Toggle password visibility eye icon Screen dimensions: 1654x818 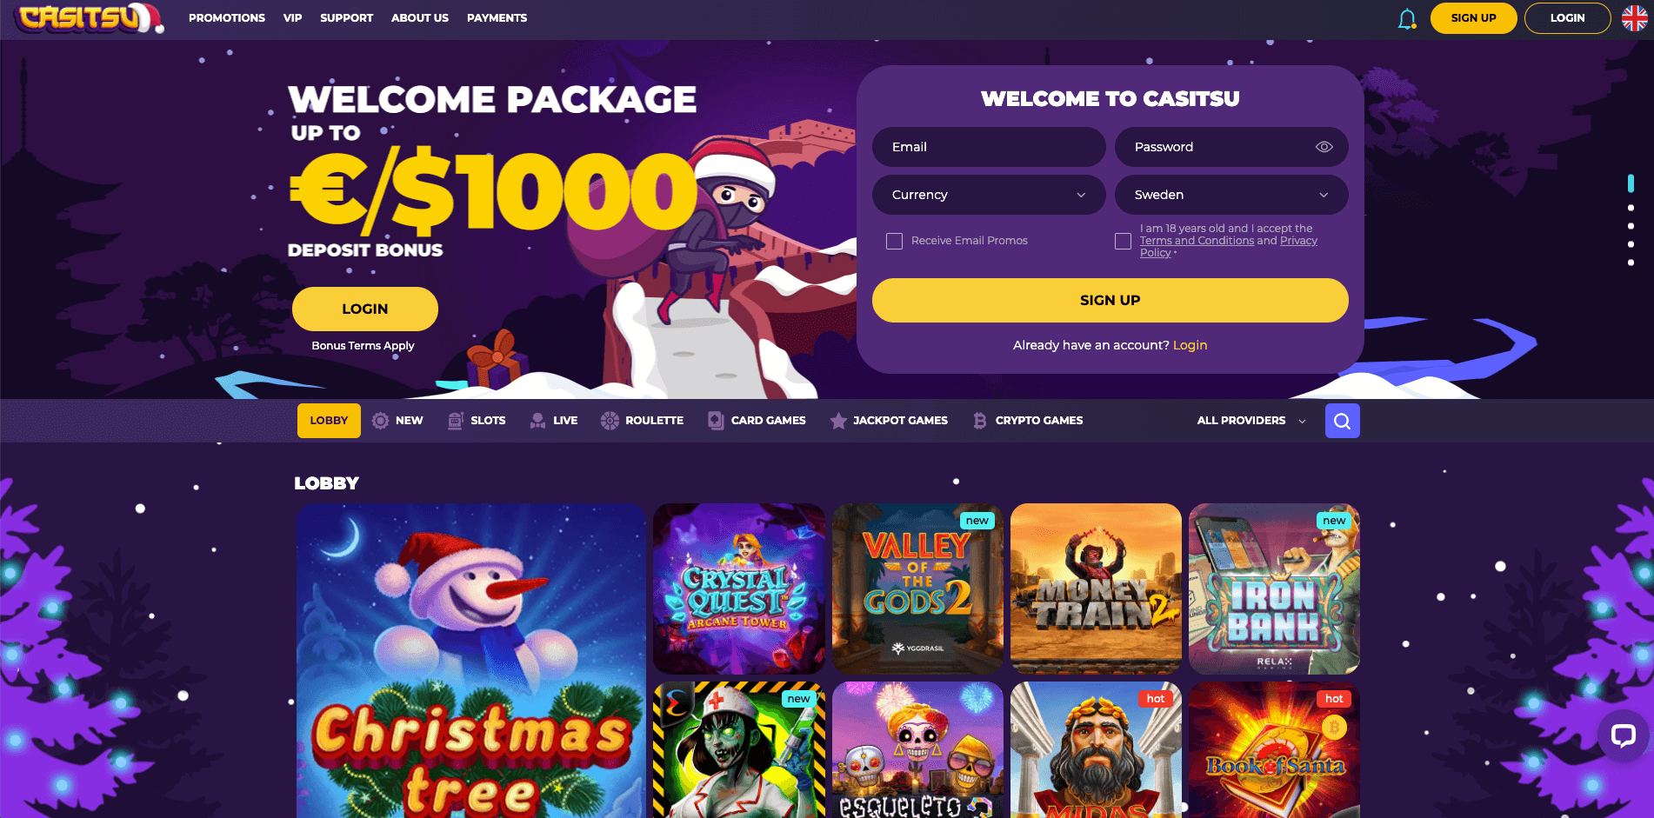point(1324,147)
